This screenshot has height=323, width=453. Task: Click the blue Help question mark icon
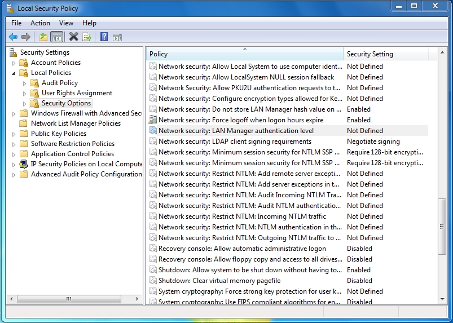(x=104, y=37)
